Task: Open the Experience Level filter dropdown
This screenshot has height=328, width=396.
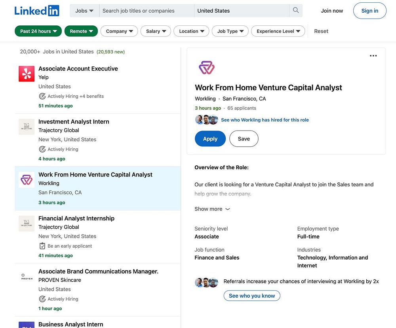Action: click(278, 31)
